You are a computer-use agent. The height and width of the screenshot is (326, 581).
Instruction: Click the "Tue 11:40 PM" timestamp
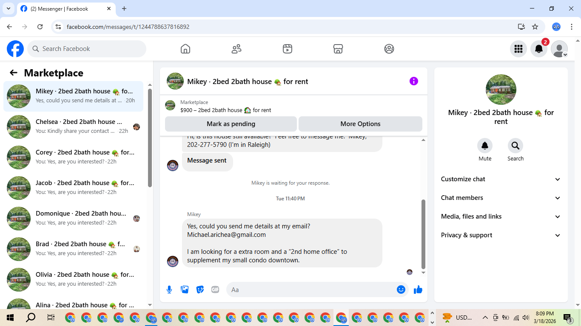[290, 198]
